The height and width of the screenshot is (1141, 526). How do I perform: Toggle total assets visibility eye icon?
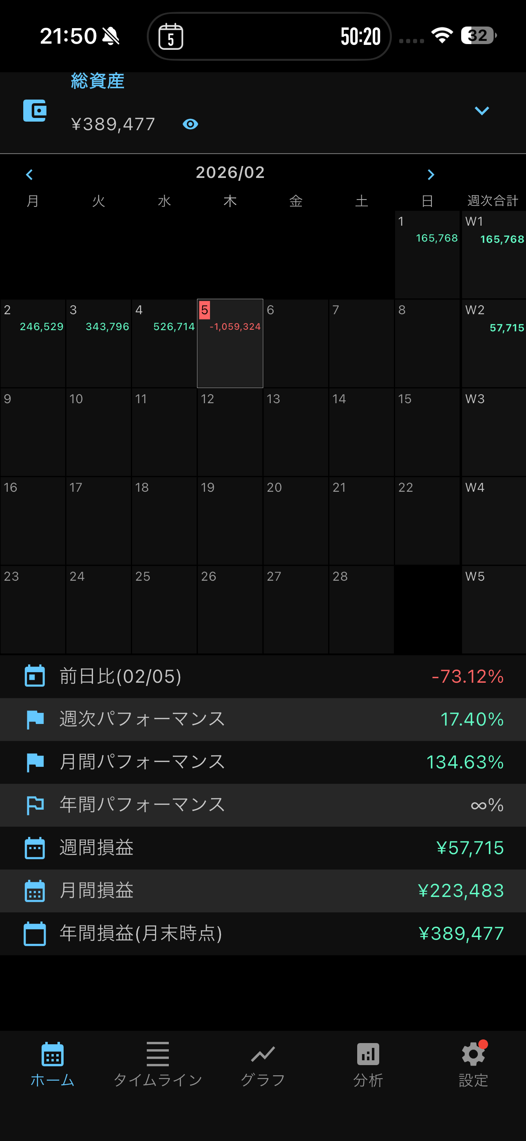[x=190, y=124]
